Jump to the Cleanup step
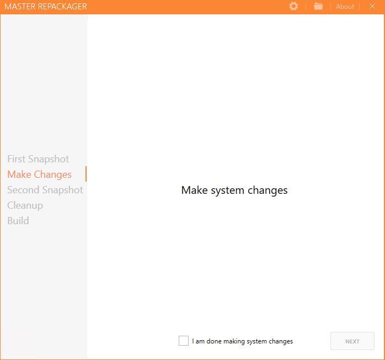Image resolution: width=385 pixels, height=360 pixels. tap(25, 205)
